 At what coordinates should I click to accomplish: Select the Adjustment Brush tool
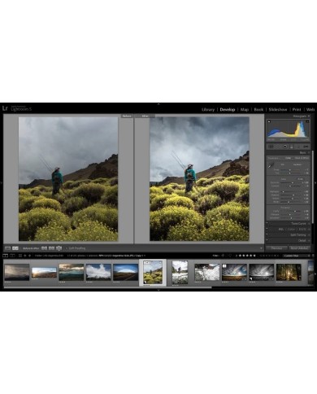(x=306, y=147)
